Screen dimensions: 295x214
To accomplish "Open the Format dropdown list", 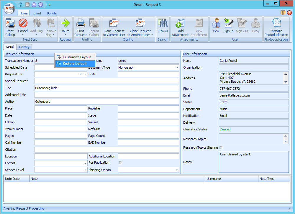I will coord(85,163).
